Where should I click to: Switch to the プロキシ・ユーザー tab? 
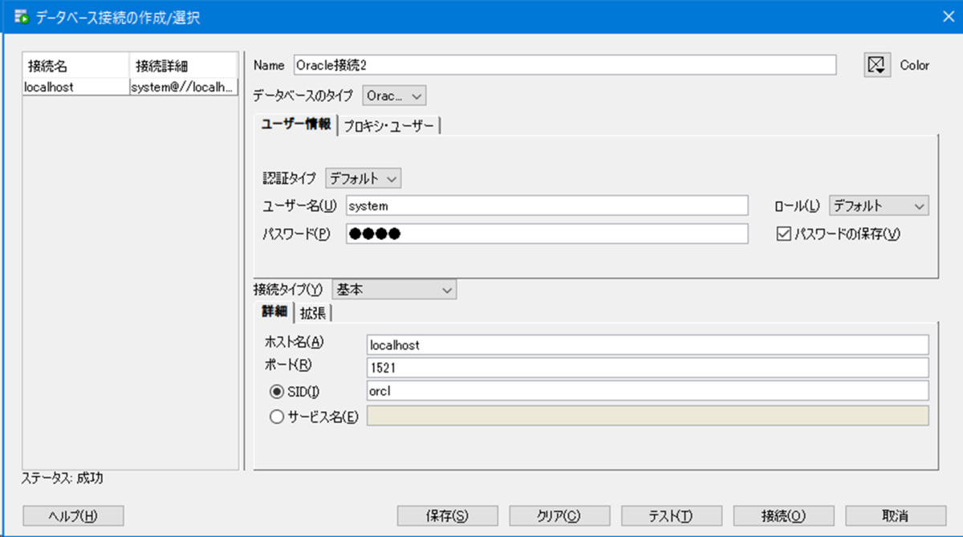[x=389, y=125]
